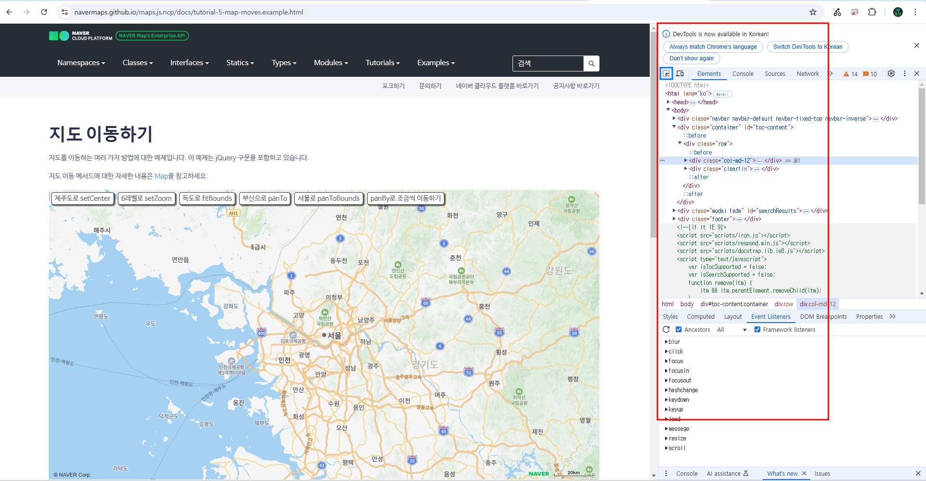The height and width of the screenshot is (481, 926).
Task: Open the Types dropdown menu
Action: click(x=284, y=63)
